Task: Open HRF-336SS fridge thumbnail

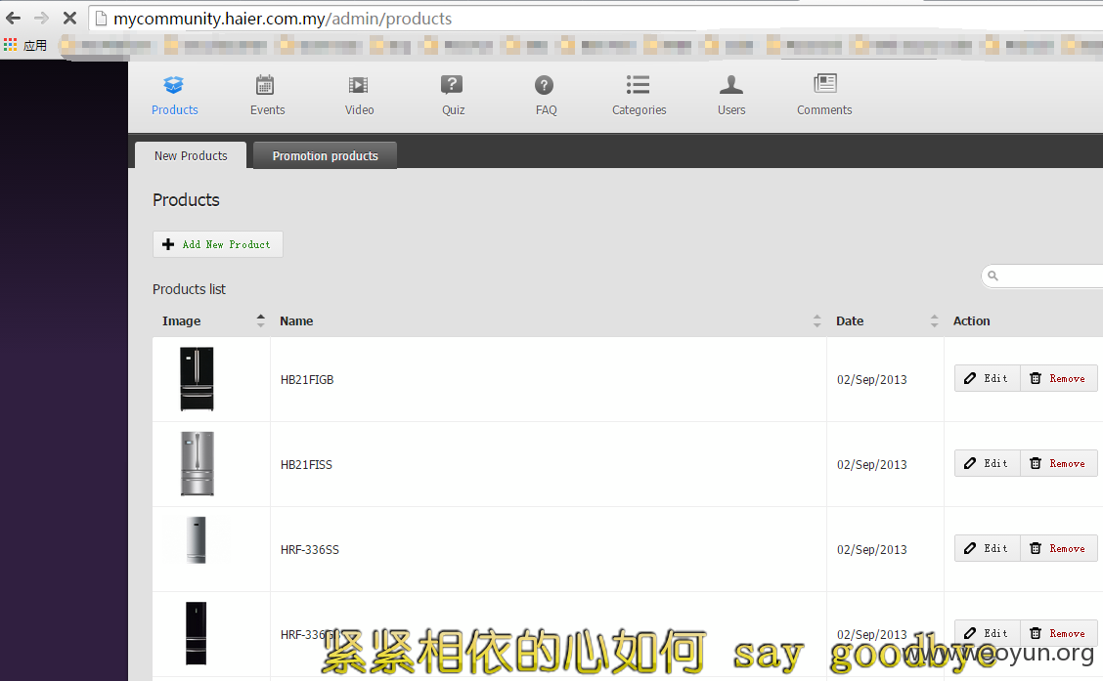Action: coord(197,539)
